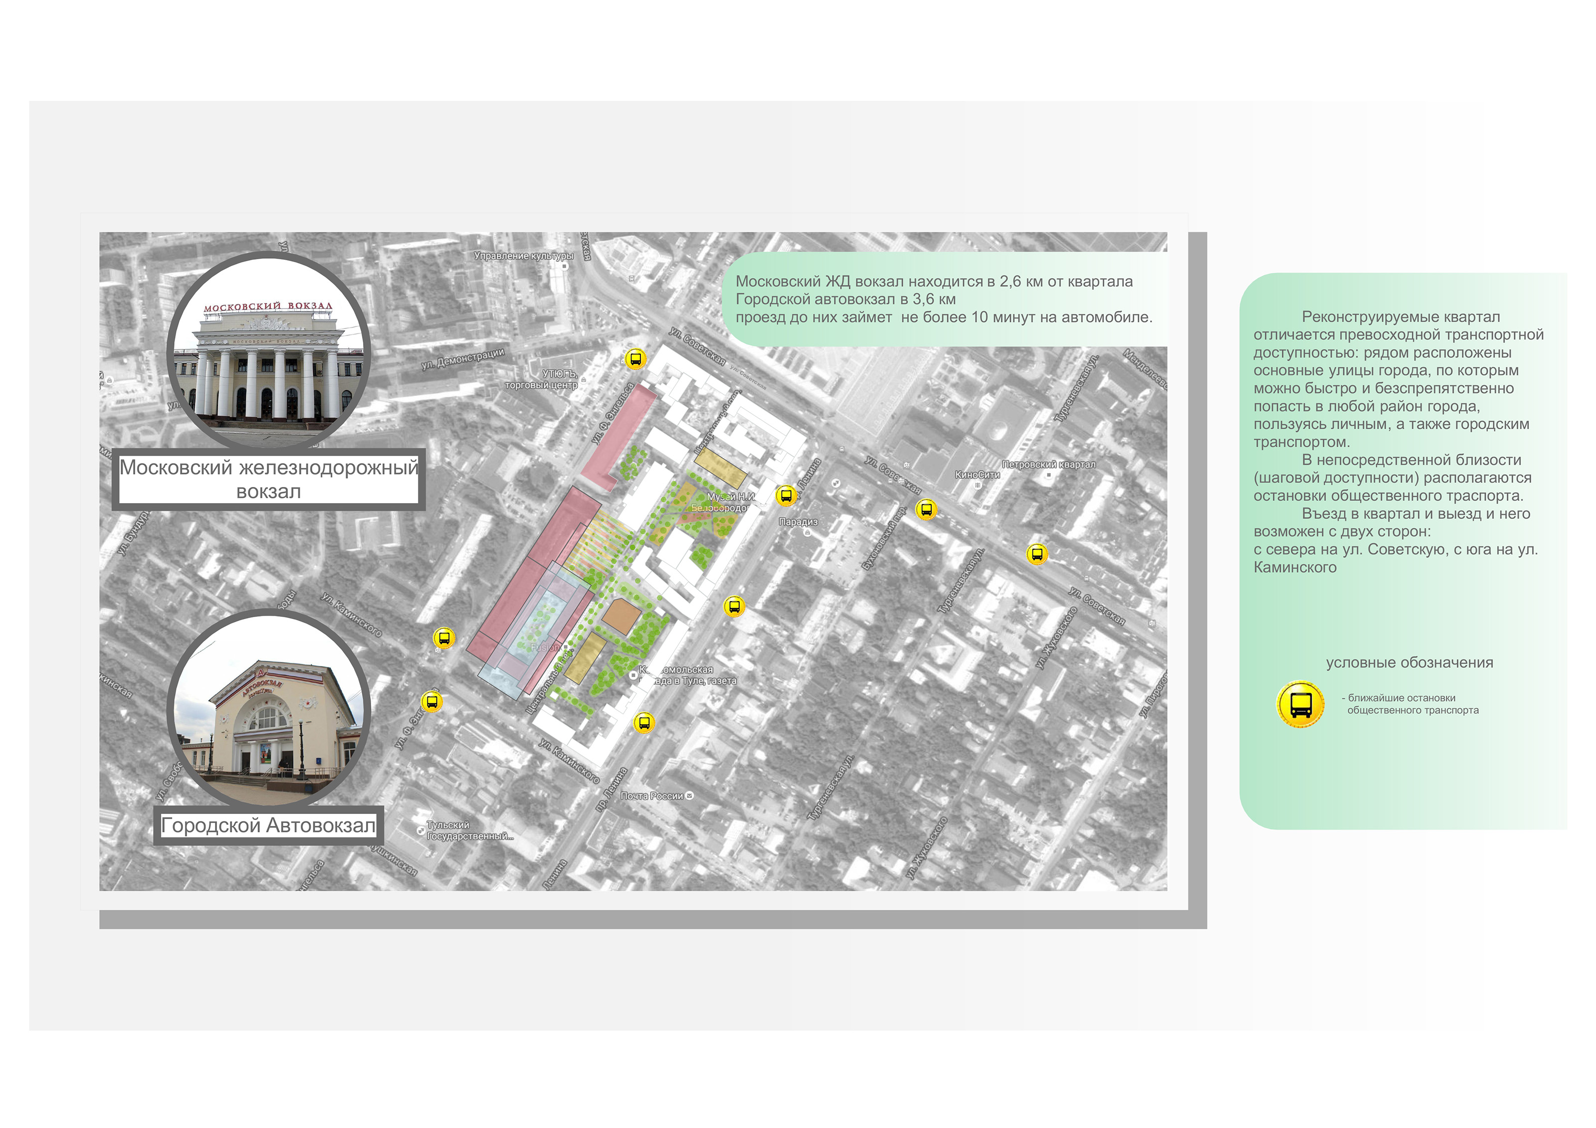
Task: Click the Московский железнодорожный вокзал caption box
Action: click(x=269, y=479)
